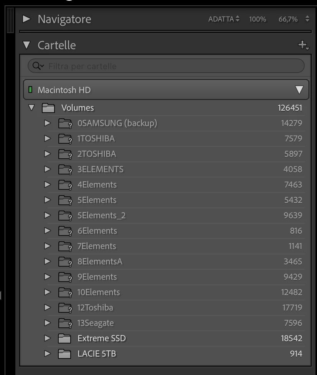This screenshot has height=375, width=317.
Task: Click the 3ELEMENTS missing folder icon
Action: click(65, 169)
